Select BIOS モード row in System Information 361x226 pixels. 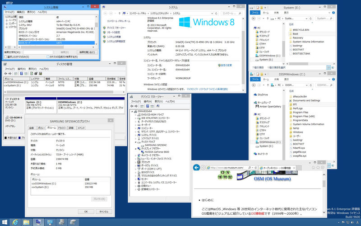click(56, 43)
